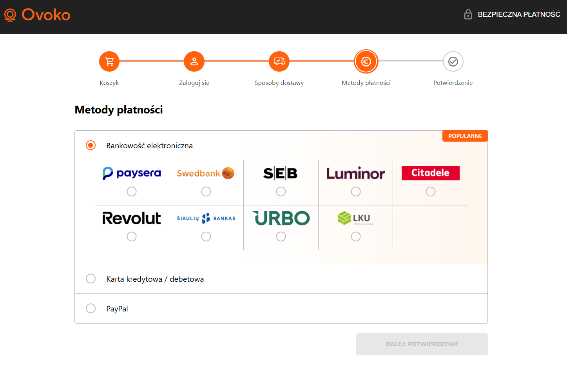The width and height of the screenshot is (567, 376).
Task: Click the Metody płatności euro step icon
Action: pyautogui.click(x=366, y=61)
